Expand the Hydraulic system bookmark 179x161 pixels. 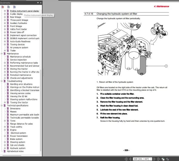(5, 148)
